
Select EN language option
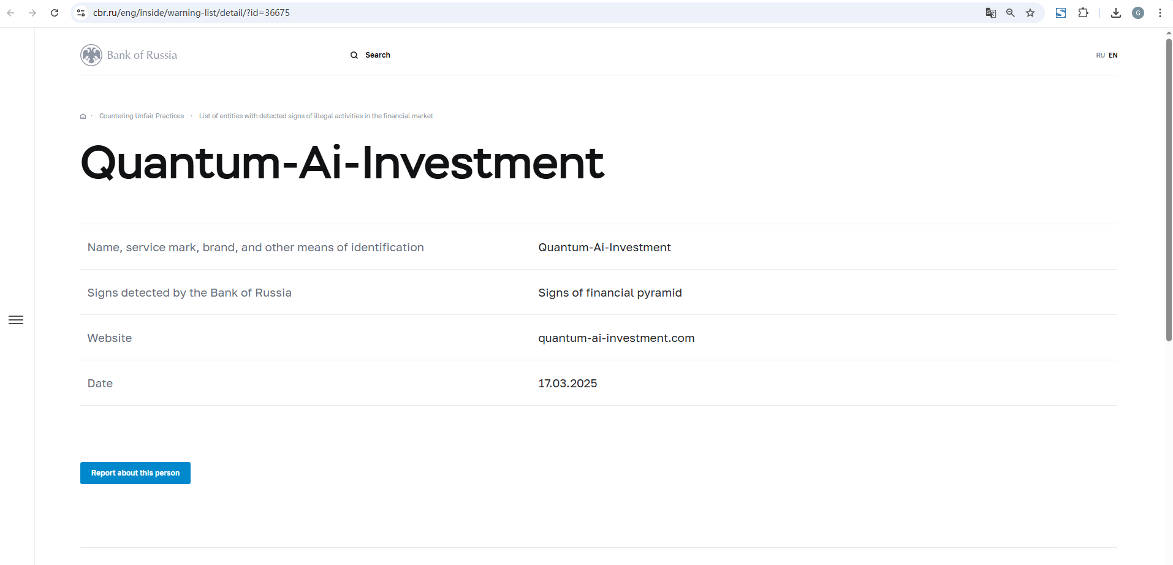[1113, 55]
